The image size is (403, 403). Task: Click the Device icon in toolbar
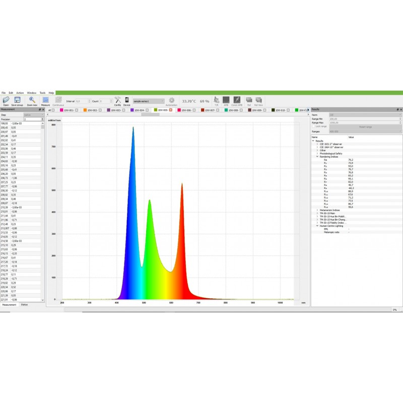point(127,100)
